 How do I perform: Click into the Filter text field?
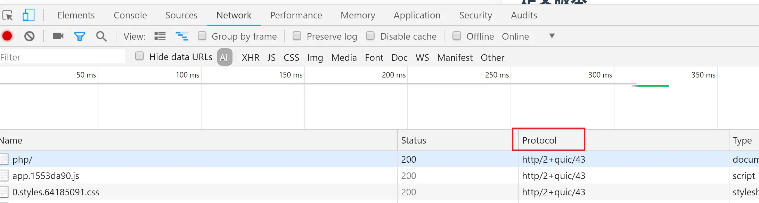pos(63,57)
